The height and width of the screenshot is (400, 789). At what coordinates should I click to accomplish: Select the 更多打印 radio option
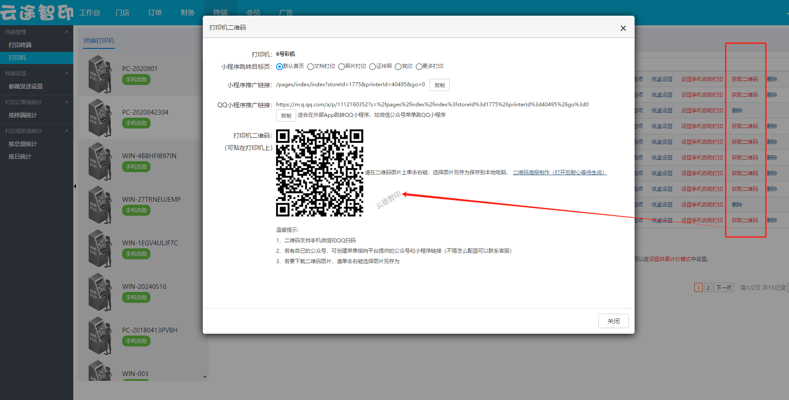click(419, 67)
